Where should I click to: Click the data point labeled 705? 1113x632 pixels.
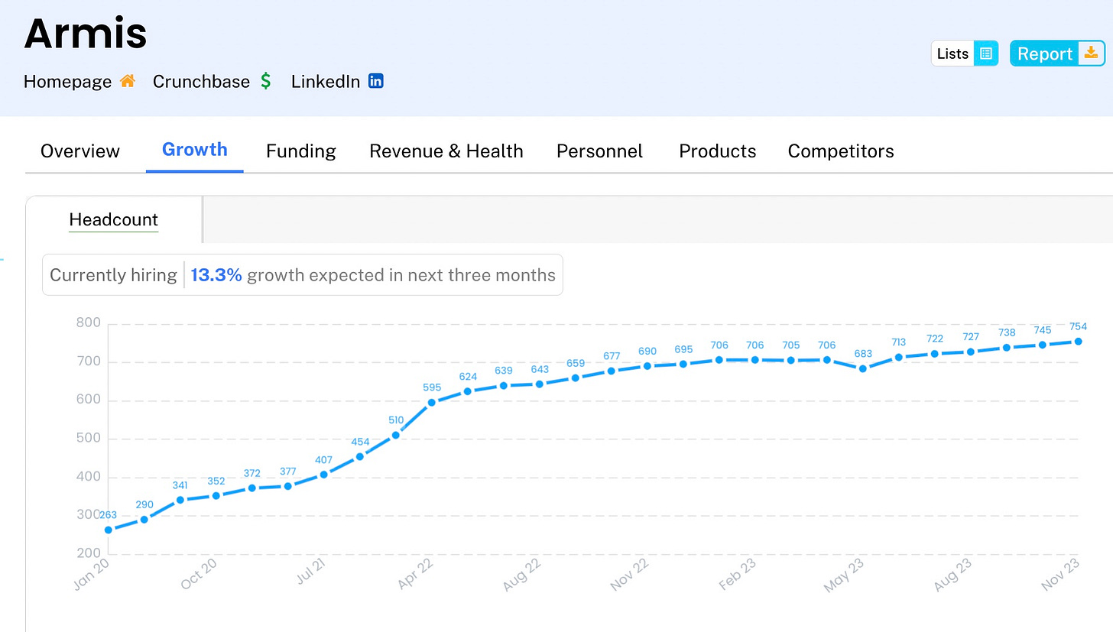[x=791, y=360]
